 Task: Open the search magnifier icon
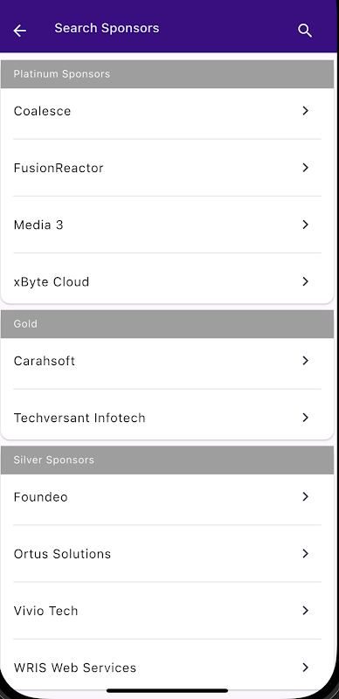(305, 31)
